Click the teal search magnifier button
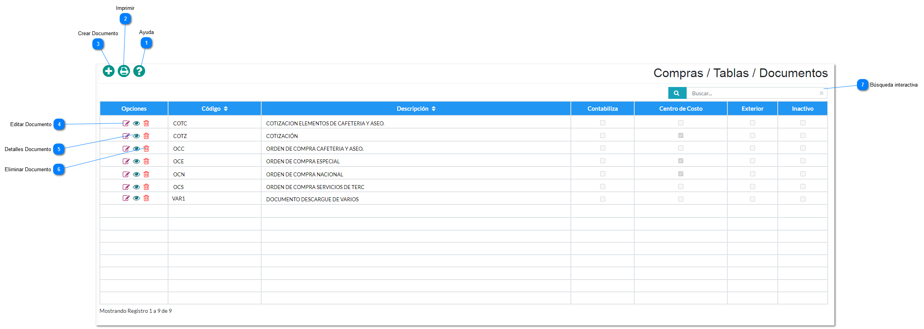This screenshot has height=329, width=924. click(677, 93)
